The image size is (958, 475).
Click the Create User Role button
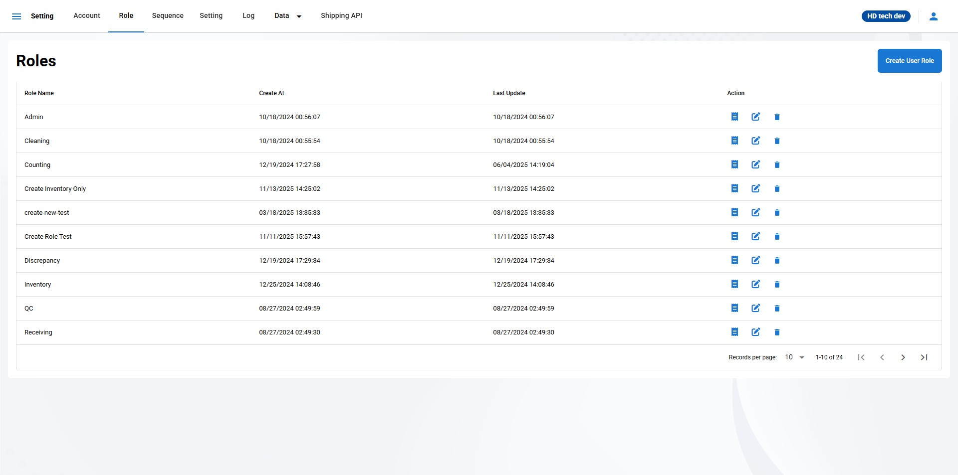(909, 61)
